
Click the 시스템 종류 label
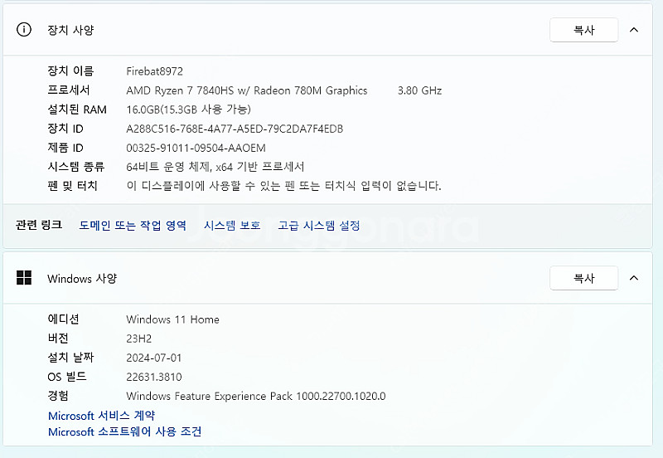pos(76,167)
